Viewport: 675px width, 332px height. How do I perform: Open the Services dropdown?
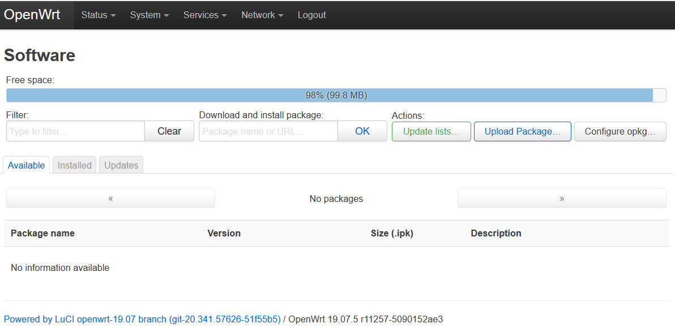[204, 15]
